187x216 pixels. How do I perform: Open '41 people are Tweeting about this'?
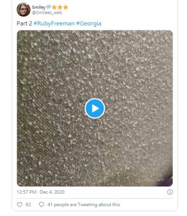[x=84, y=205]
